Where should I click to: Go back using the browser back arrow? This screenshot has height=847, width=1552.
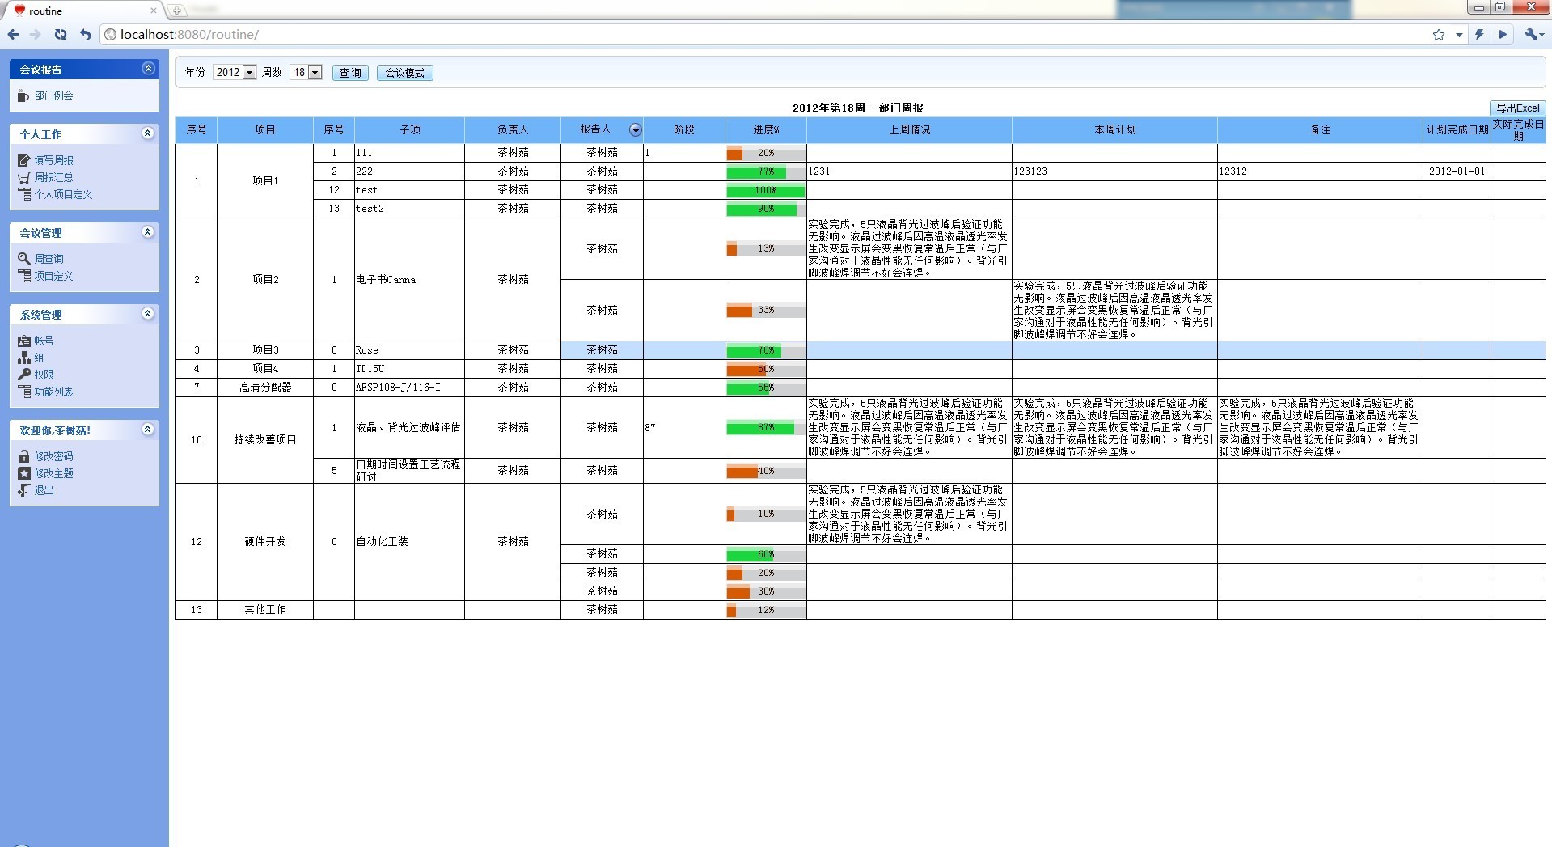coord(13,35)
